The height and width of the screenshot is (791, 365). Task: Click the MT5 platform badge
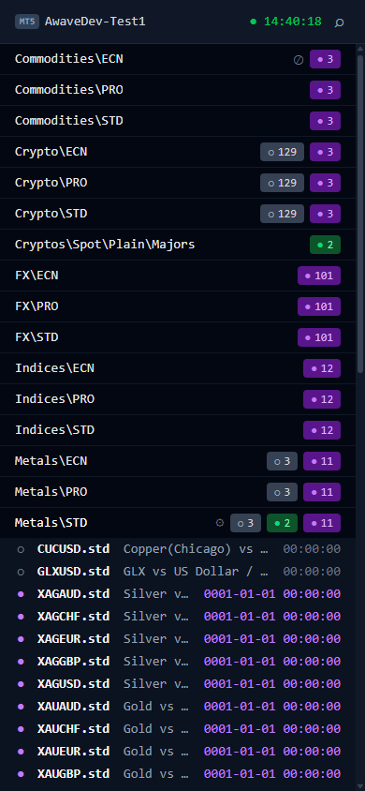tap(27, 22)
